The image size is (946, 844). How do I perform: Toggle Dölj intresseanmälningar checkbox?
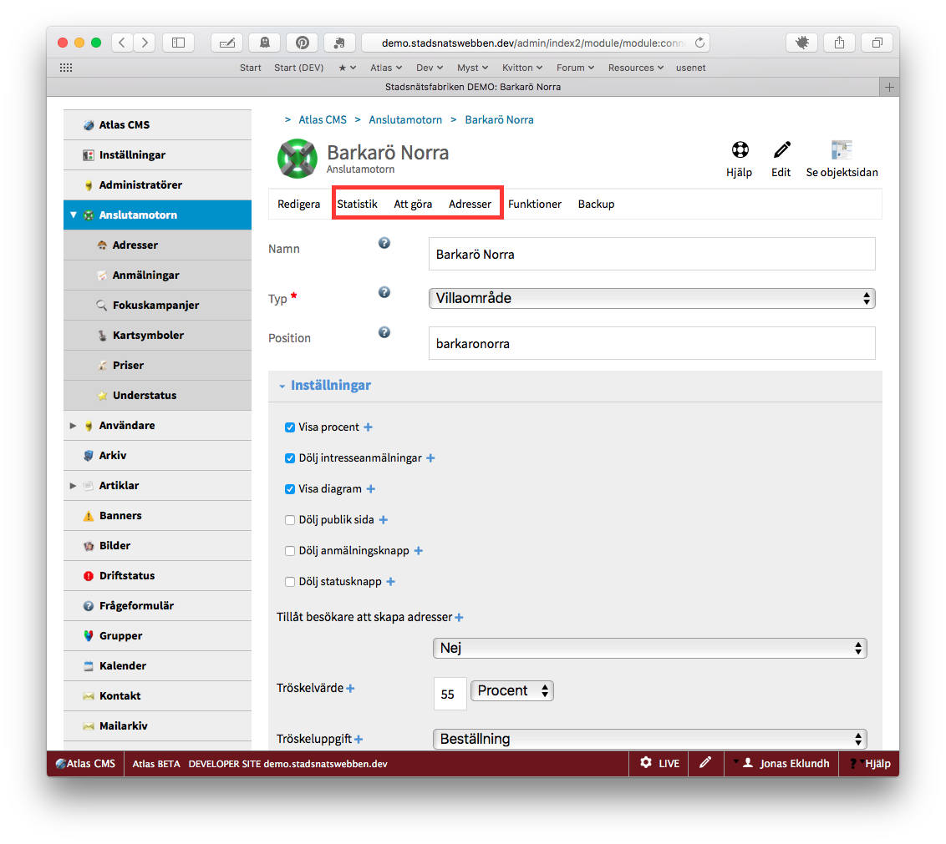(x=290, y=458)
